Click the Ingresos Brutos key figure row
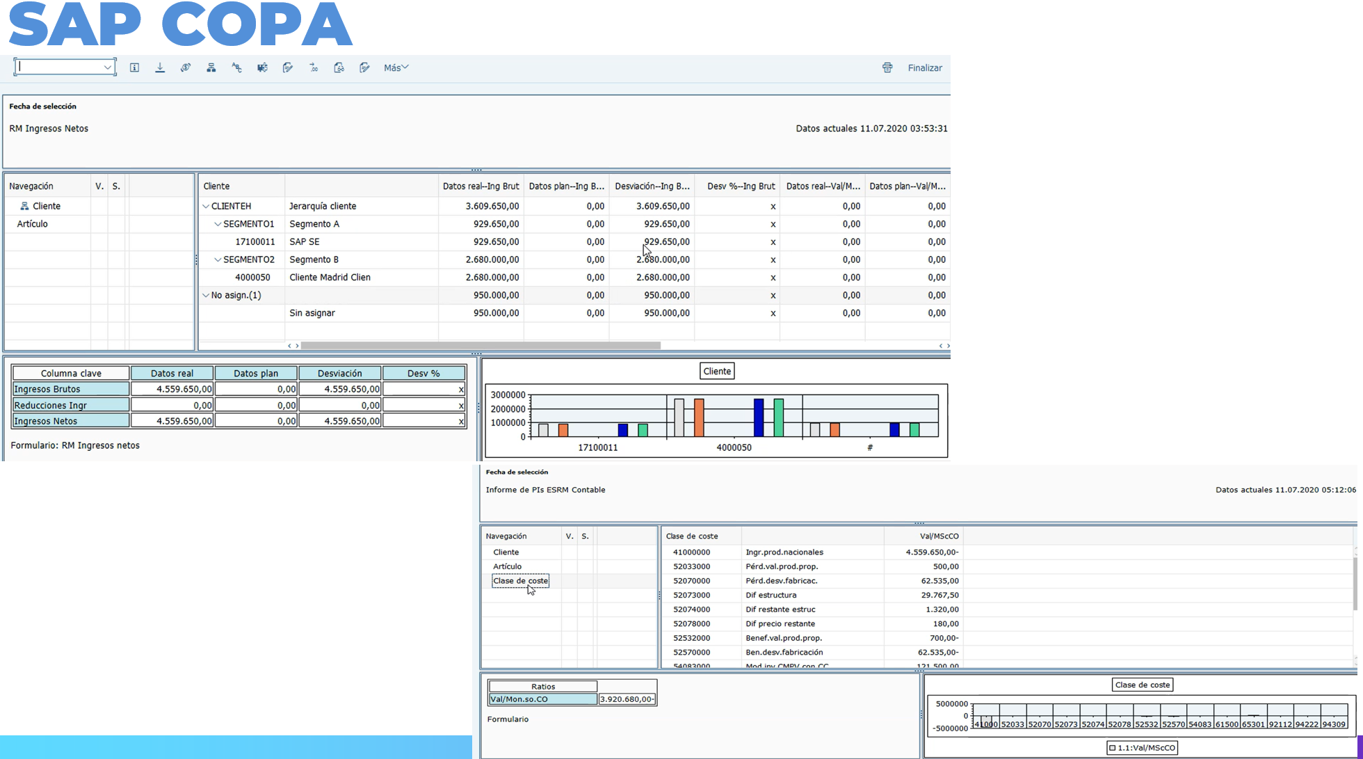The height and width of the screenshot is (759, 1363). 71,389
